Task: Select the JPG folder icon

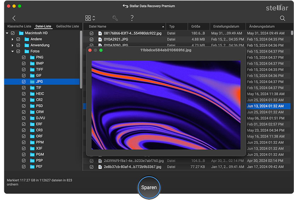Action: 33,82
